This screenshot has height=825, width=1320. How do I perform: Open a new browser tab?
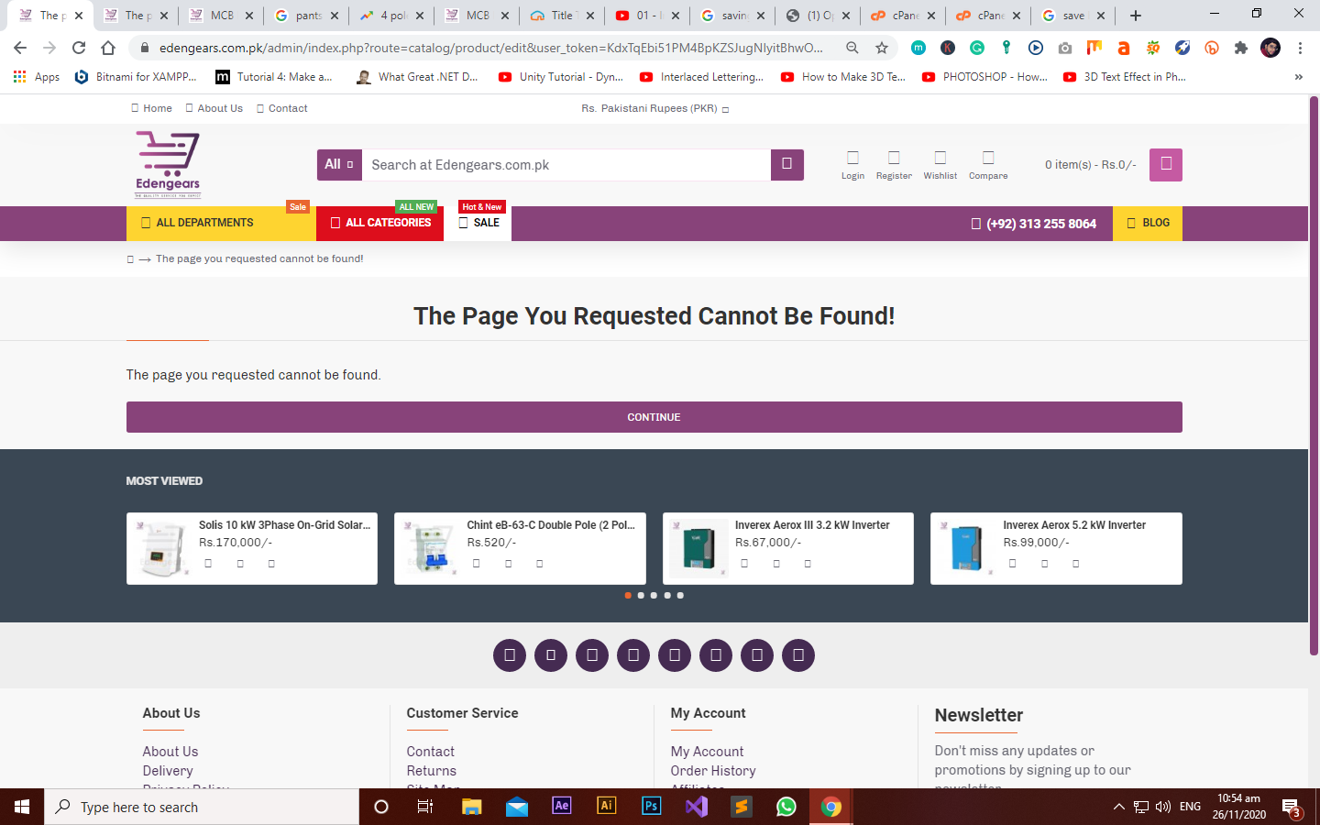pyautogui.click(x=1136, y=16)
